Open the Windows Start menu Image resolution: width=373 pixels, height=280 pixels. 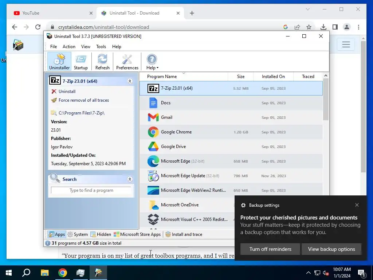(9, 273)
